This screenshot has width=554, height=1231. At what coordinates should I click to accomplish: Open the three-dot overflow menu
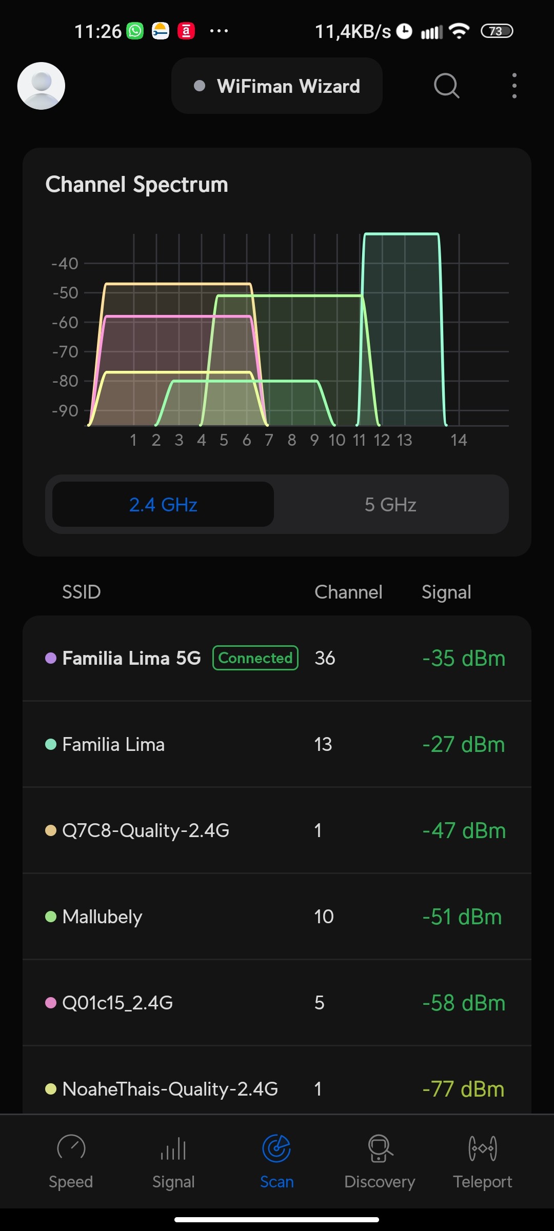pyautogui.click(x=514, y=86)
